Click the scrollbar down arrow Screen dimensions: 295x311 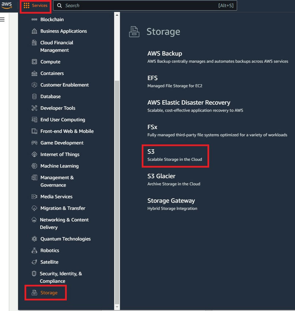click(117, 307)
